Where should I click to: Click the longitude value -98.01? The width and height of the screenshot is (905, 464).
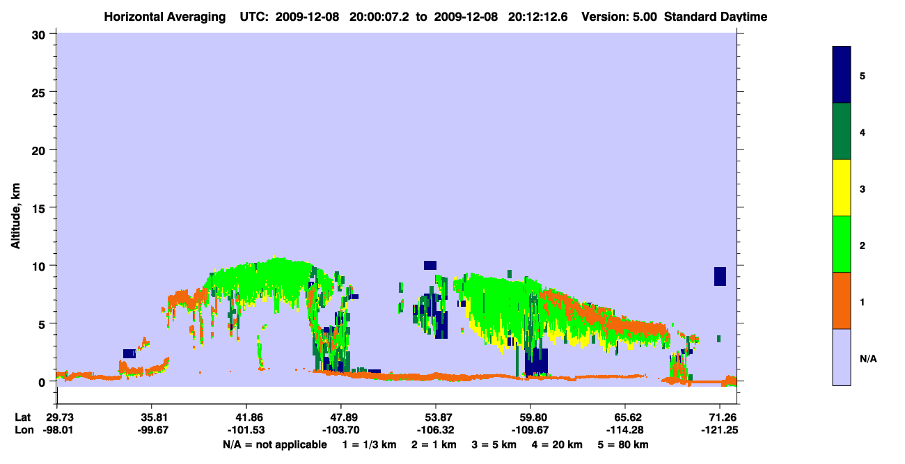click(x=57, y=430)
